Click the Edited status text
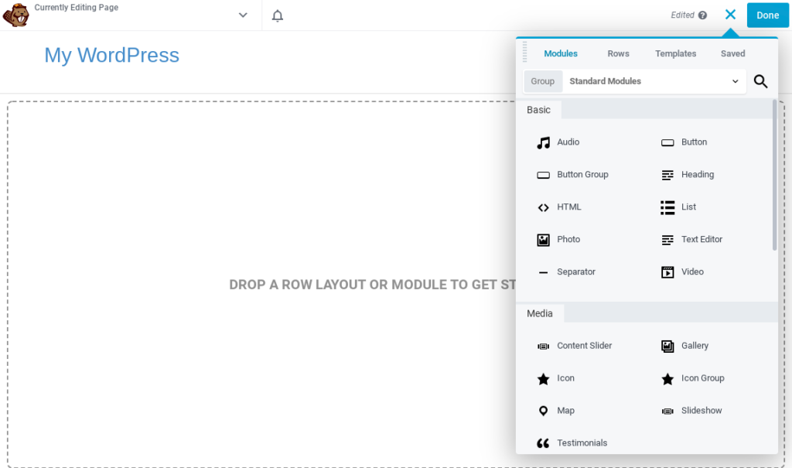The image size is (792, 468). (x=682, y=15)
